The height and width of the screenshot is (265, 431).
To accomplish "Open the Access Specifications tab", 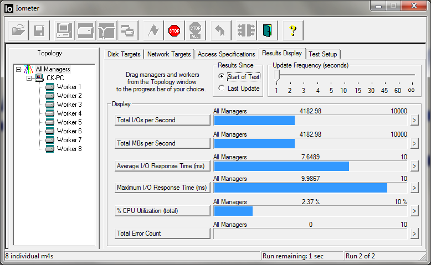I will pyautogui.click(x=226, y=54).
